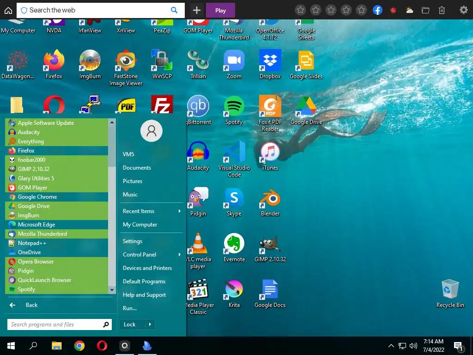The width and height of the screenshot is (473, 355).
Task: Open the DataWagon desktop shortcut
Action: [18, 64]
